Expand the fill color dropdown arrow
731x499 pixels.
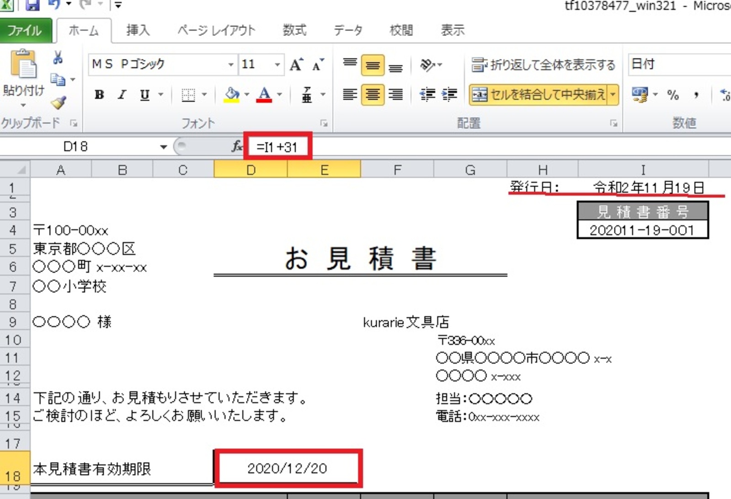click(247, 95)
